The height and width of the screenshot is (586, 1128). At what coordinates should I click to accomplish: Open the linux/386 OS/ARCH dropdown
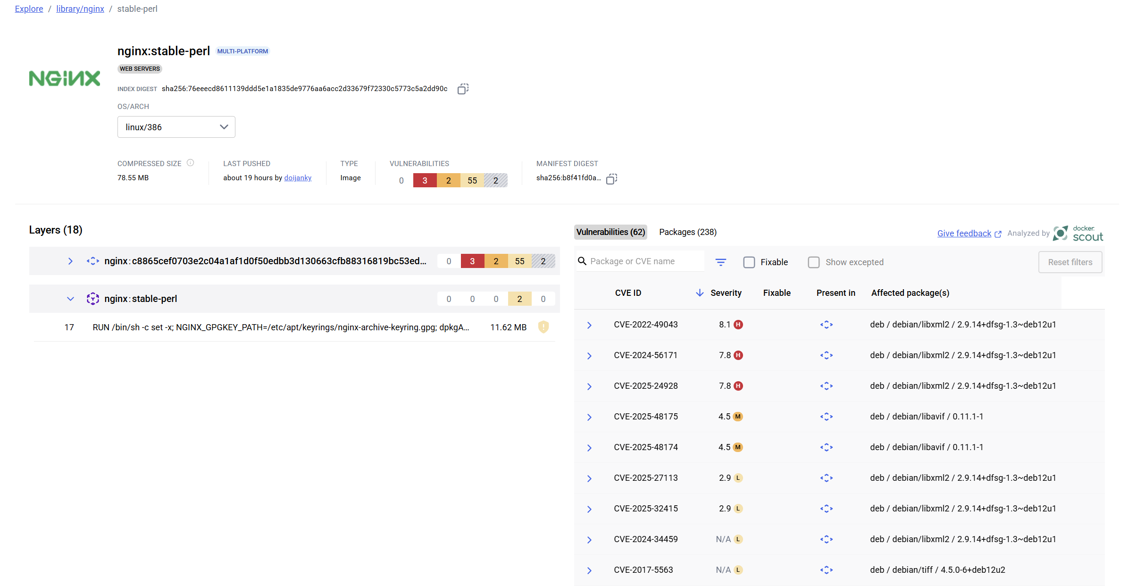tap(176, 127)
